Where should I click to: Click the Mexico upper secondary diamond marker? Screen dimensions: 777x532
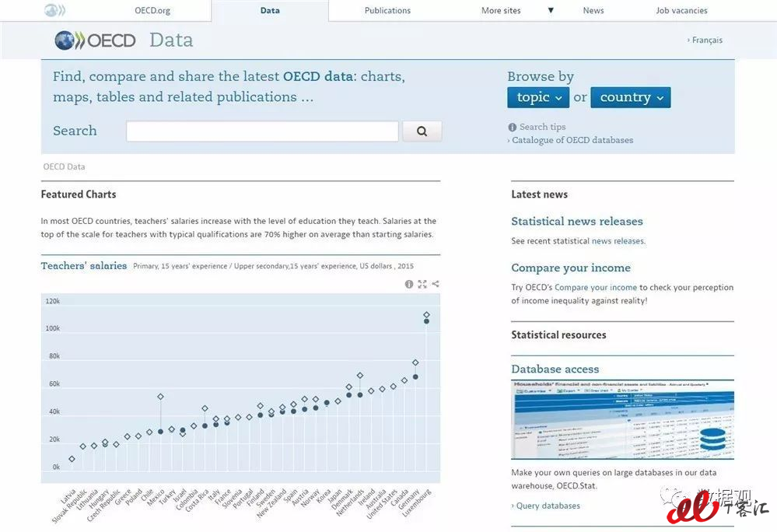point(160,397)
